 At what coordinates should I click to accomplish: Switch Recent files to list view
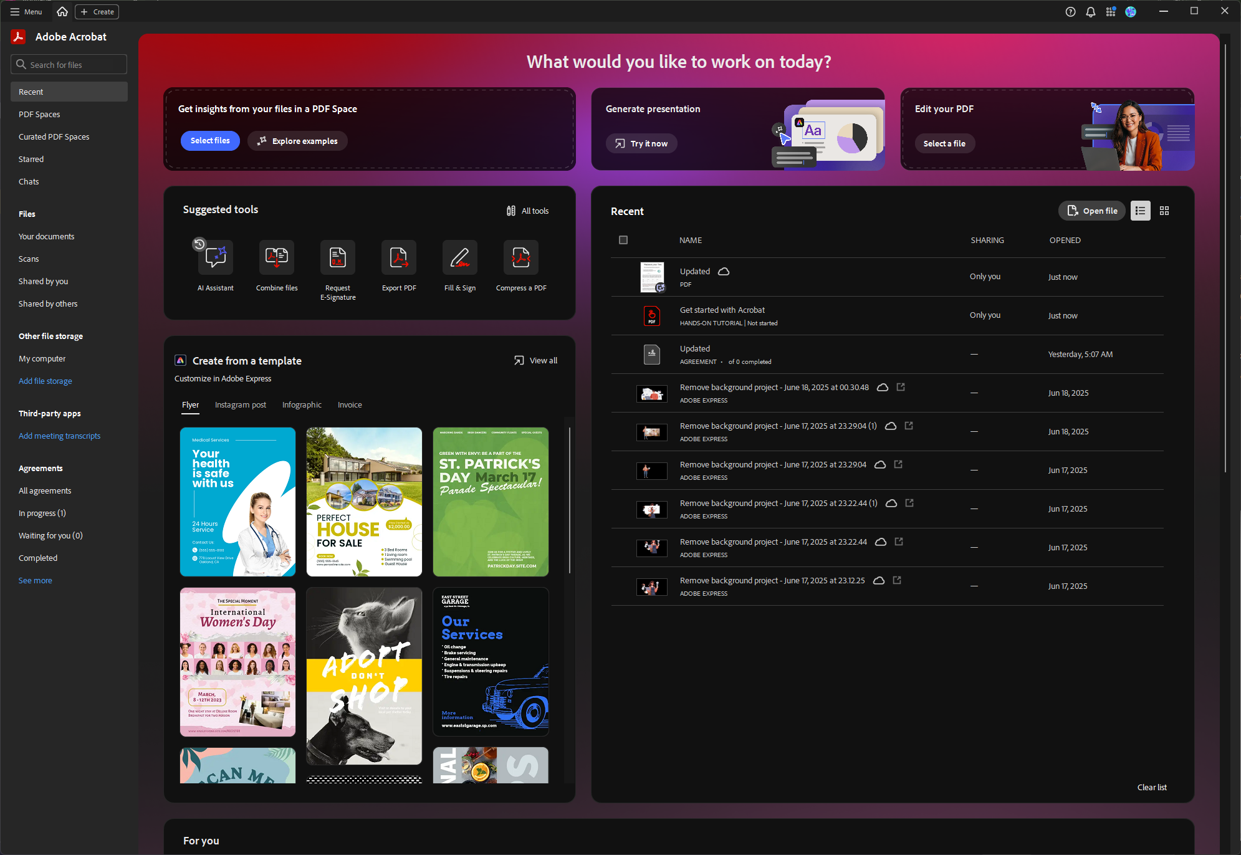click(1140, 211)
